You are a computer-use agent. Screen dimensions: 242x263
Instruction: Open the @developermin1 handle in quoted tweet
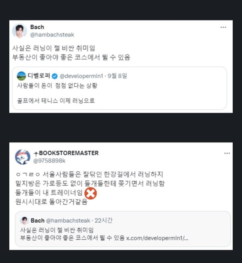81,76
